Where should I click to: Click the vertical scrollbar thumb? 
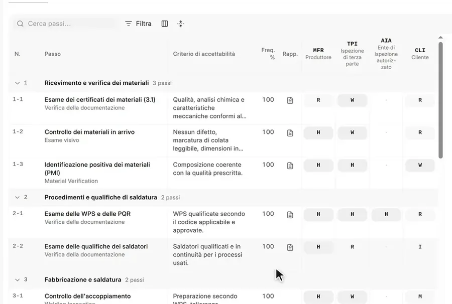(x=440, y=100)
